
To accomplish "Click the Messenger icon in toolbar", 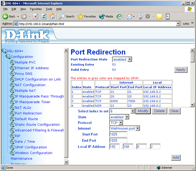I will coord(167,17).
